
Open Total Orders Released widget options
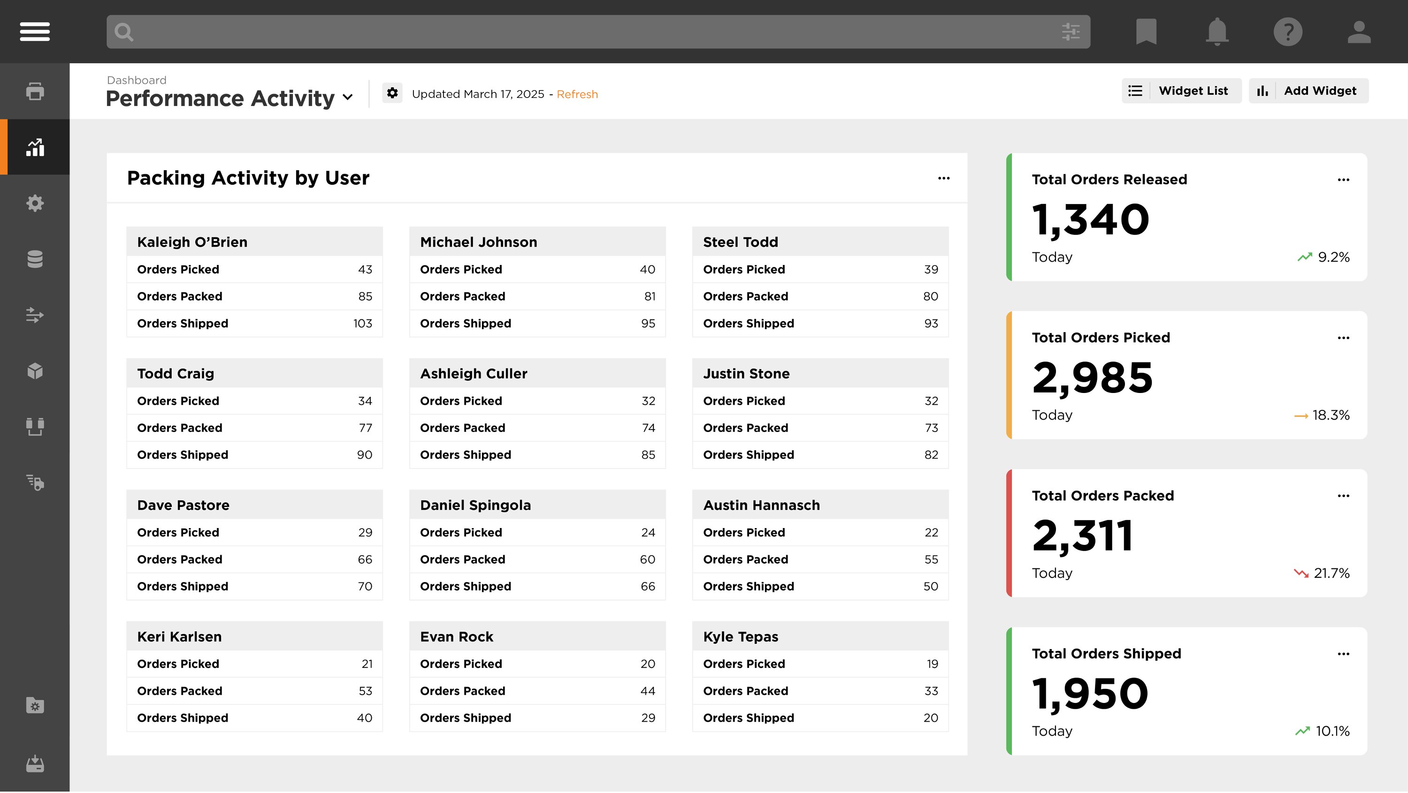1343,180
